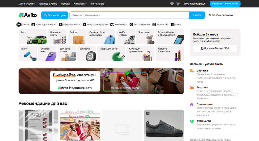Click the Путешествия house icon
259x141 pixels.
[x=192, y=104]
